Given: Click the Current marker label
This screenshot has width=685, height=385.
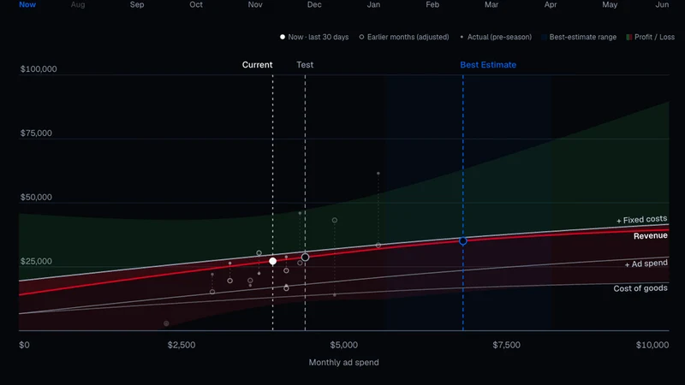Looking at the screenshot, I should pyautogui.click(x=258, y=65).
